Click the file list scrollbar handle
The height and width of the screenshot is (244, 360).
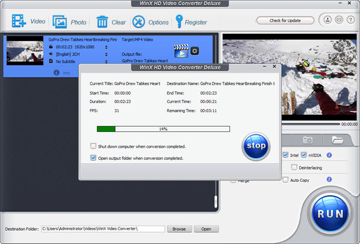pyautogui.click(x=215, y=201)
